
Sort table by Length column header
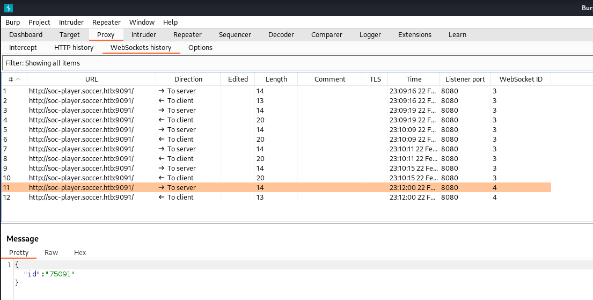[276, 79]
